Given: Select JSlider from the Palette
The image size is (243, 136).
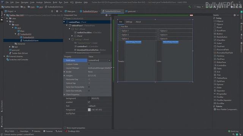Looking at the screenshot, I should click(x=218, y=88).
